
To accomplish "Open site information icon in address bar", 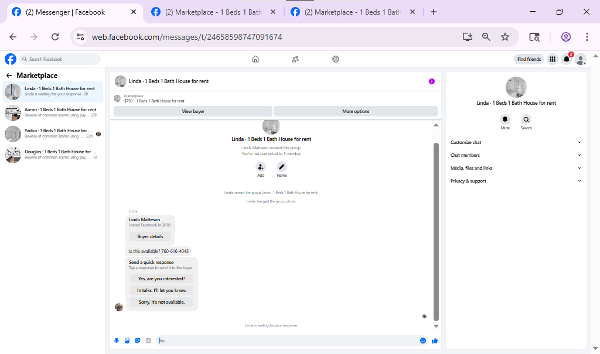I will click(x=80, y=37).
